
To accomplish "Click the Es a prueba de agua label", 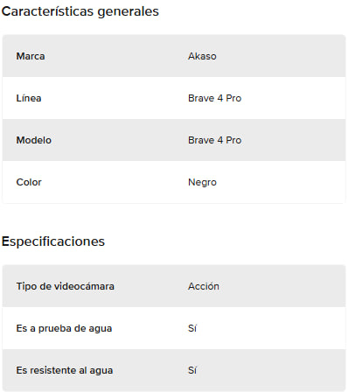I will pos(64,328).
